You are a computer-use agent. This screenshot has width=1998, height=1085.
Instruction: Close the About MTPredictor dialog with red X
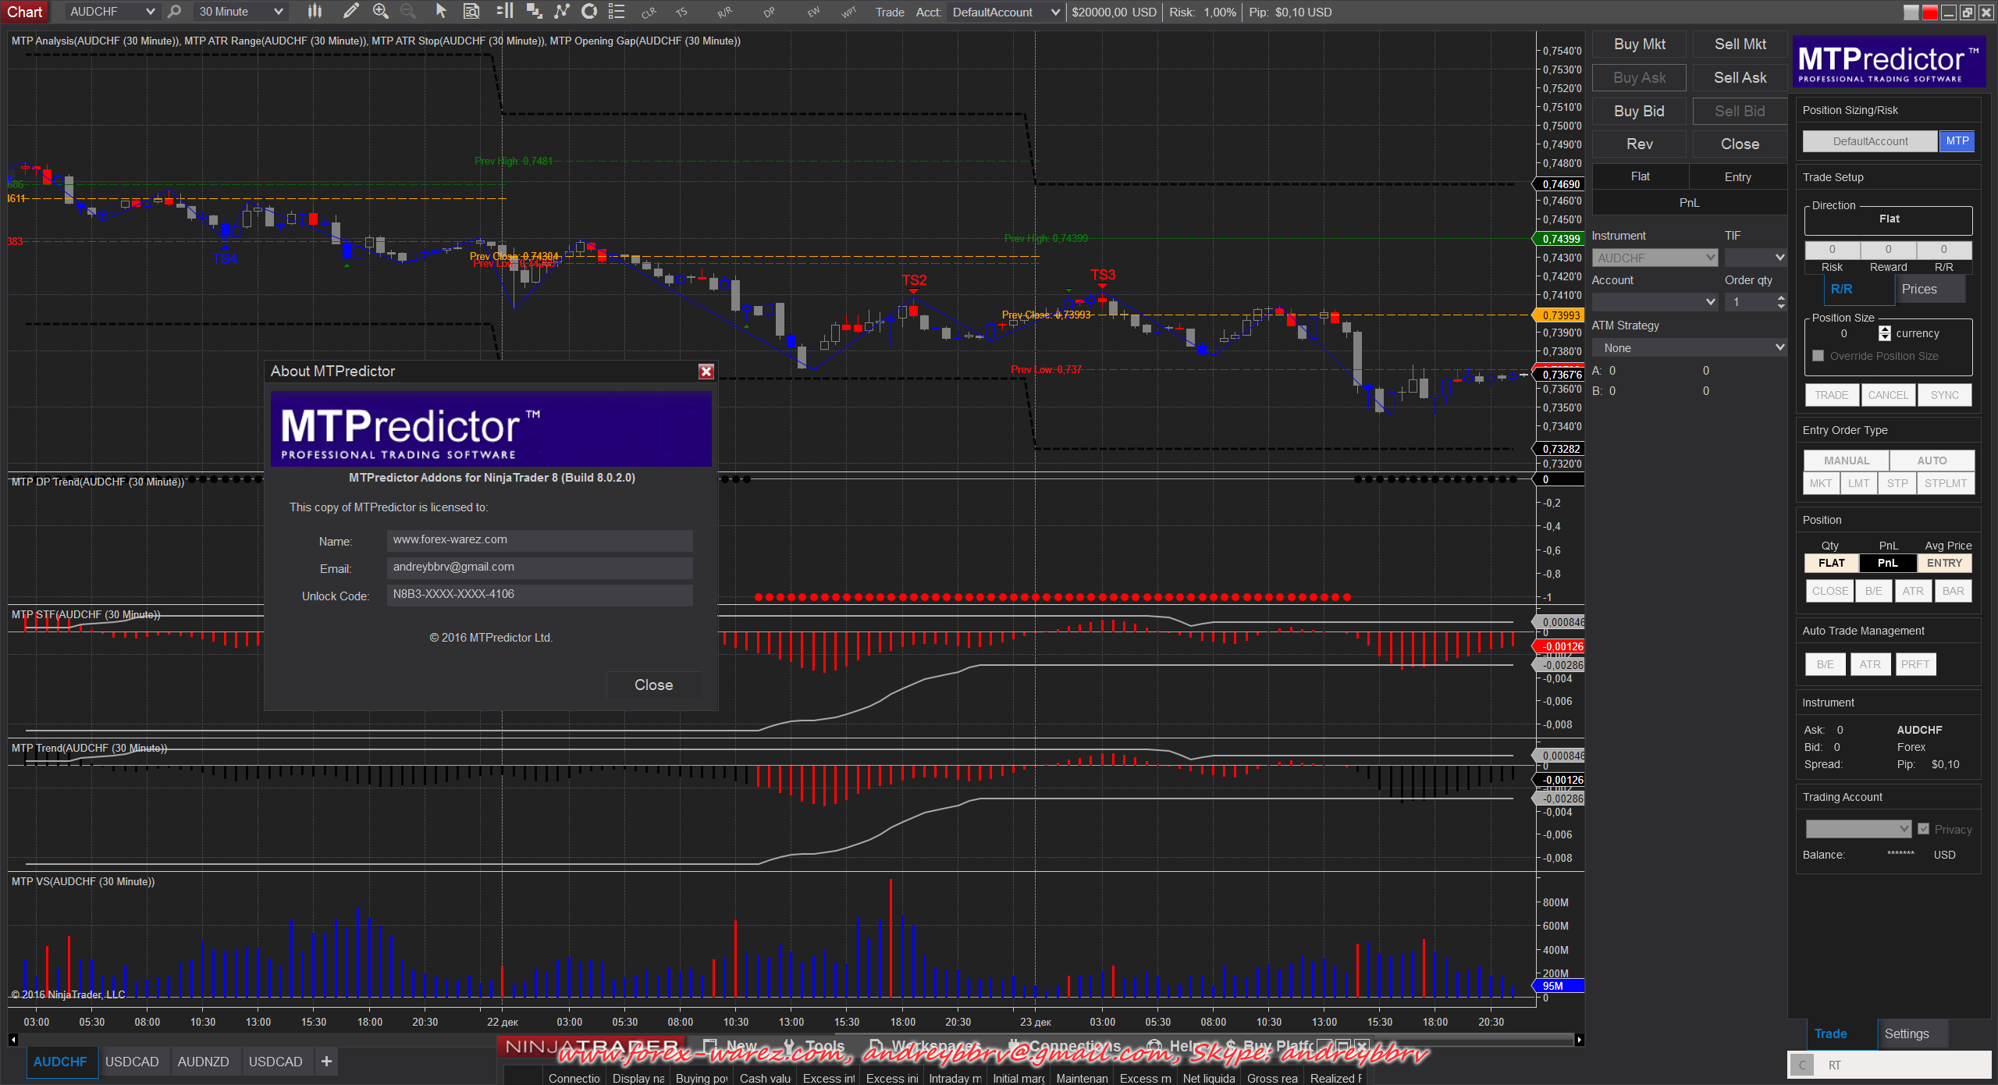706,372
